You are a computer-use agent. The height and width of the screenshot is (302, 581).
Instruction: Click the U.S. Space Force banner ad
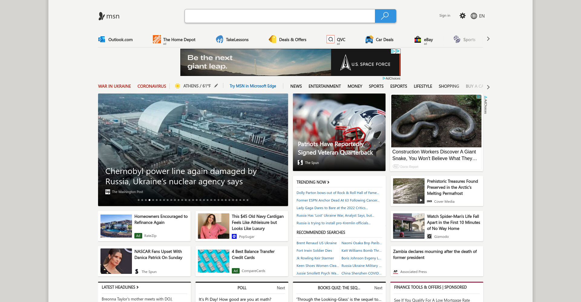(x=290, y=62)
